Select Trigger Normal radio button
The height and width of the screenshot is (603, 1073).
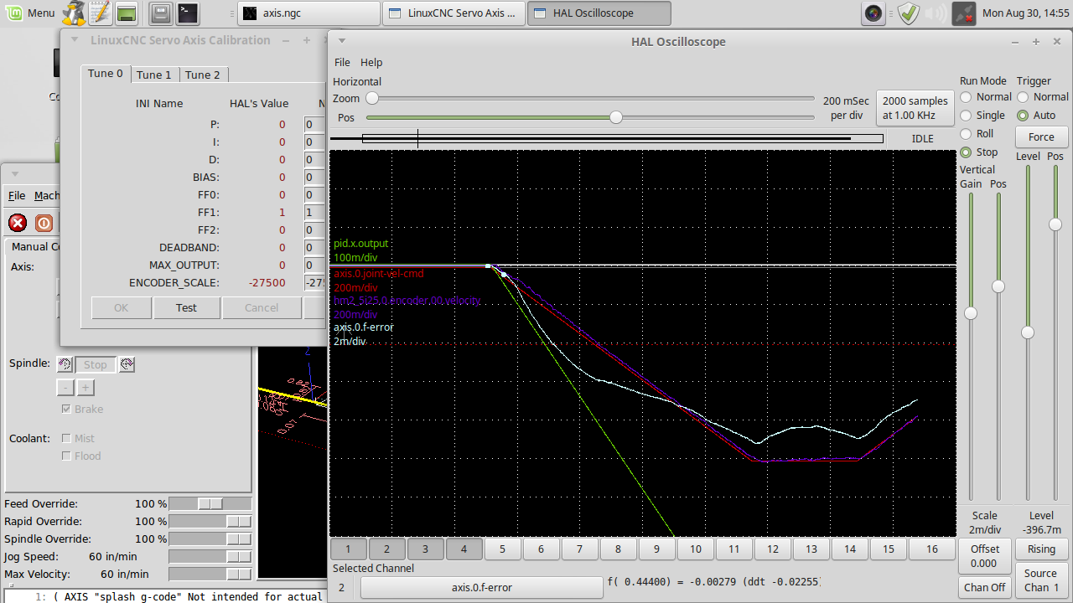click(1023, 97)
